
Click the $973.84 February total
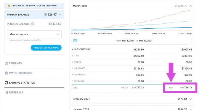tap(182, 99)
